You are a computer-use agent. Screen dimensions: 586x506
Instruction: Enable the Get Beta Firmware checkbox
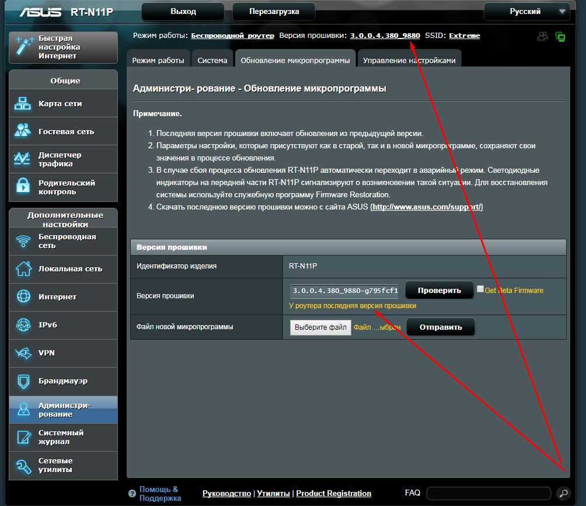480,289
